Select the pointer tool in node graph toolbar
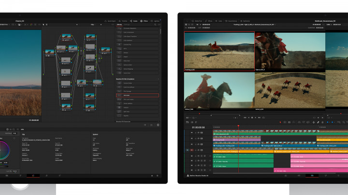The width and height of the screenshot is (348, 195). tap(43, 25)
